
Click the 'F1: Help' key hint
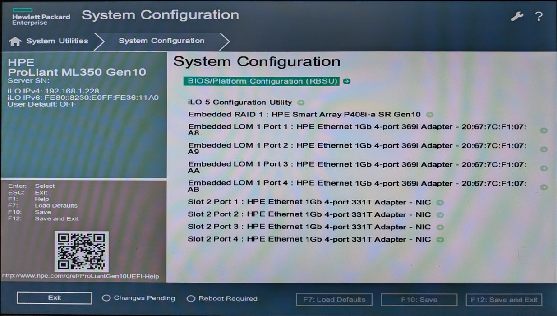[28, 199]
